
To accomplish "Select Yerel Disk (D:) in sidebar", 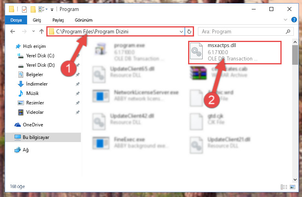I will point(40,65).
